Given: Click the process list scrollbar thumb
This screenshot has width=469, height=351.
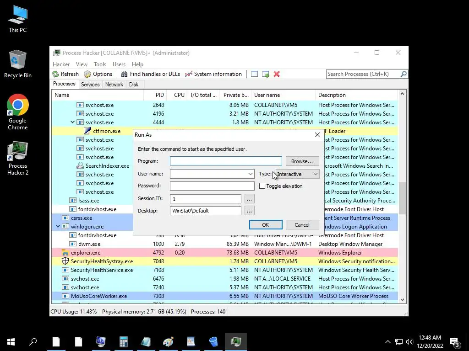Looking at the screenshot, I should tap(402, 198).
